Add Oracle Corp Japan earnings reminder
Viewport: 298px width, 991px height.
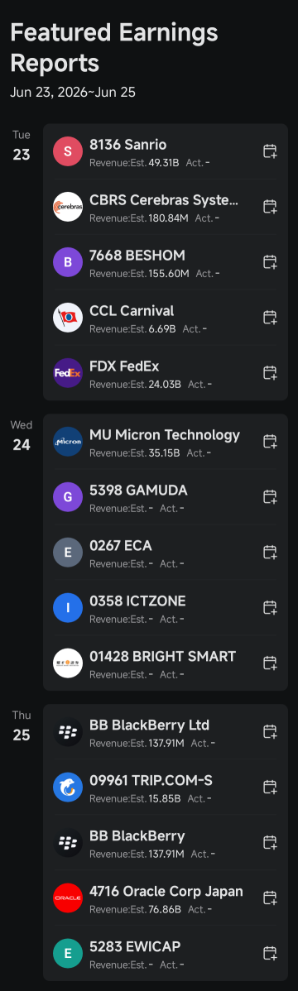(x=270, y=898)
